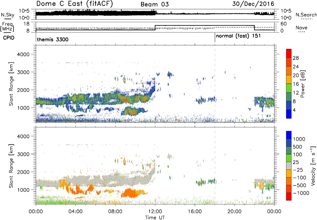317x220 pixels.
Task: Click the 'Beam 03' label
Action: click(155, 4)
